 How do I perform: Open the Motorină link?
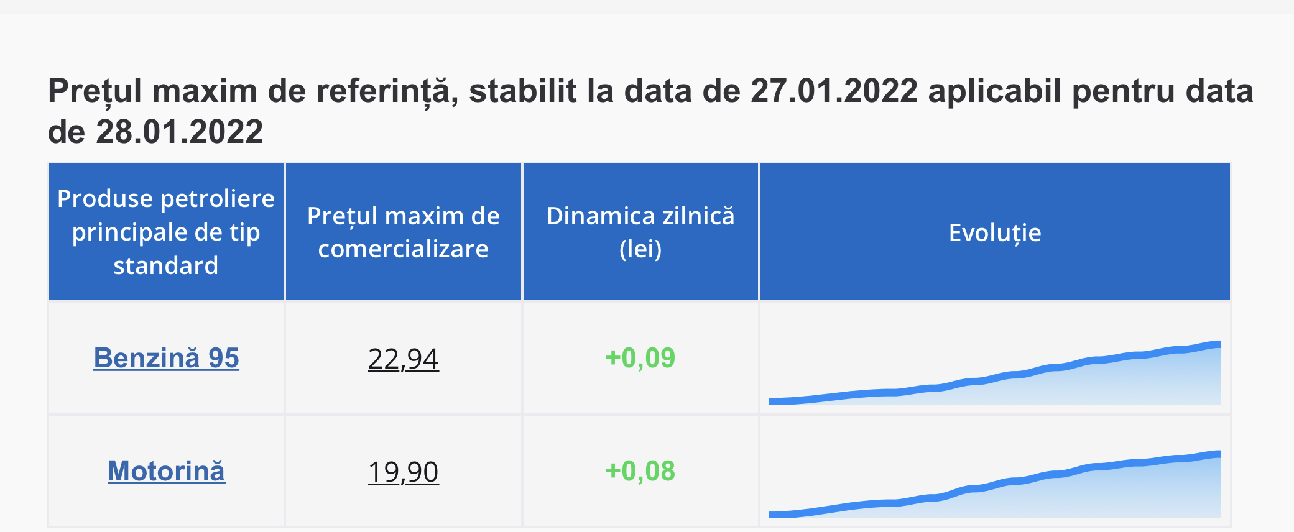pos(166,471)
